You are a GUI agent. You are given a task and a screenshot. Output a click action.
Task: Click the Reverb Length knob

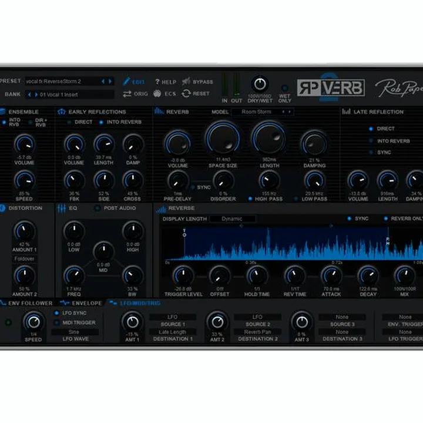click(x=269, y=138)
